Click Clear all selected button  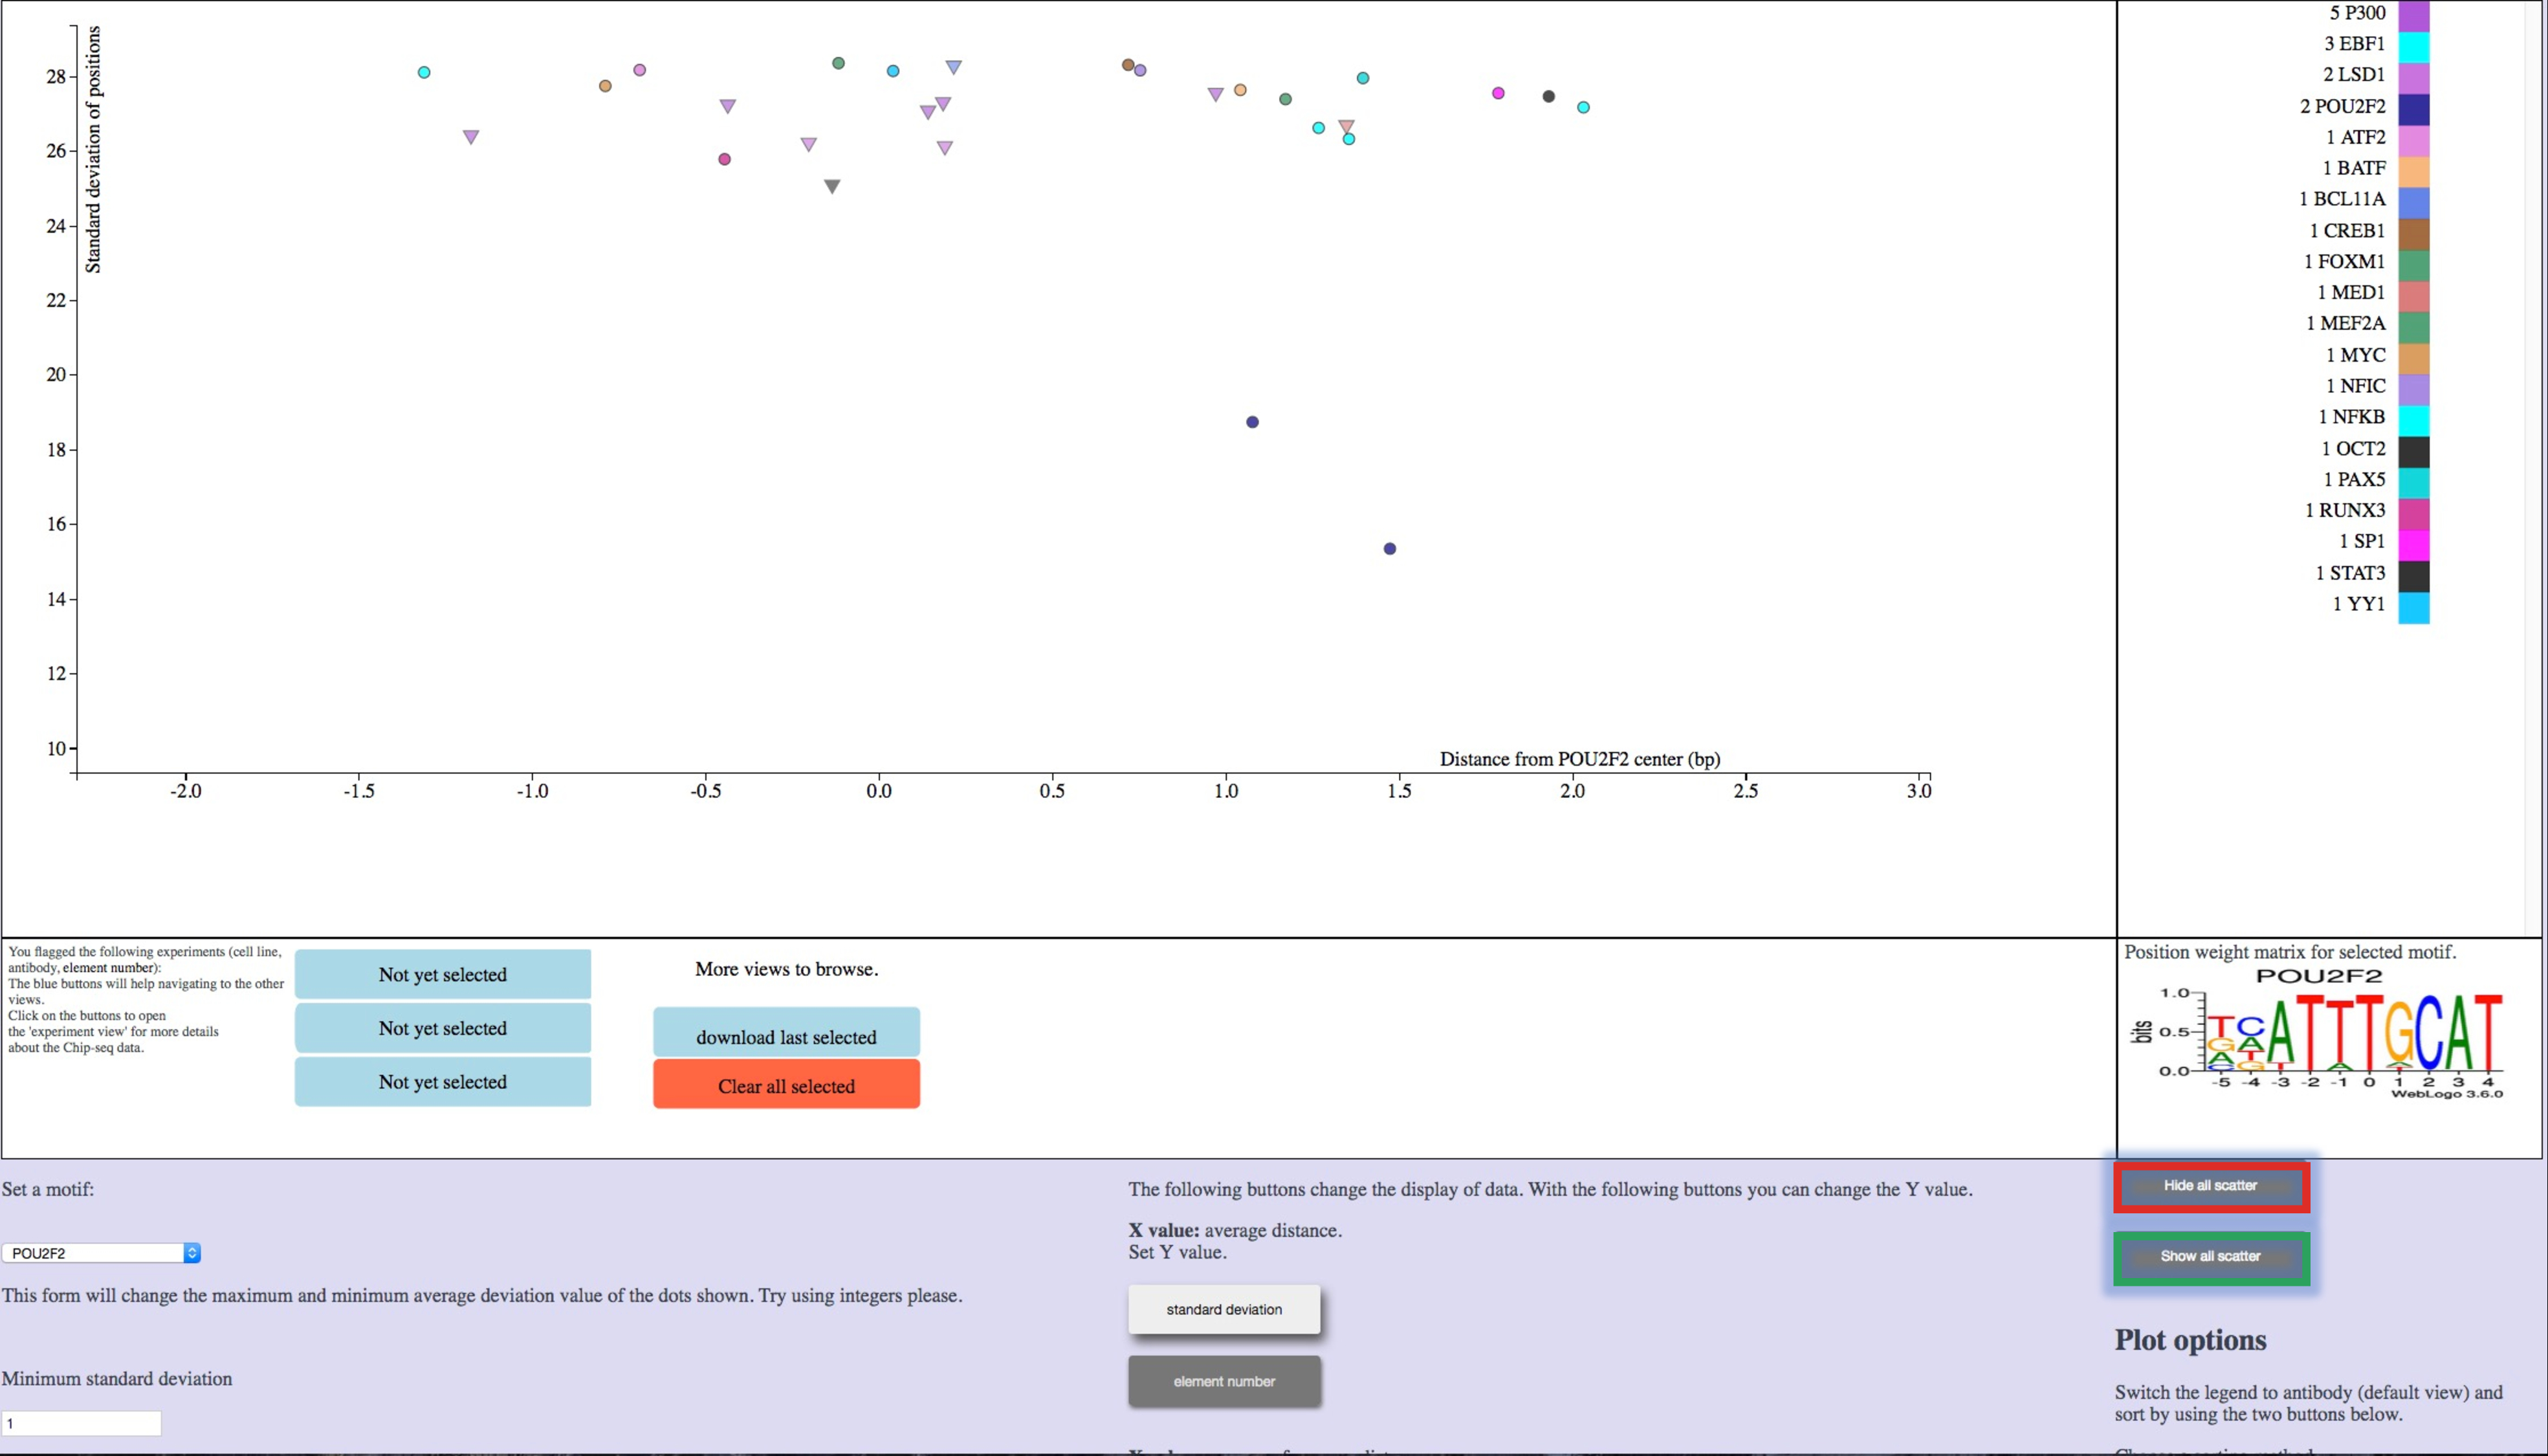tap(787, 1085)
